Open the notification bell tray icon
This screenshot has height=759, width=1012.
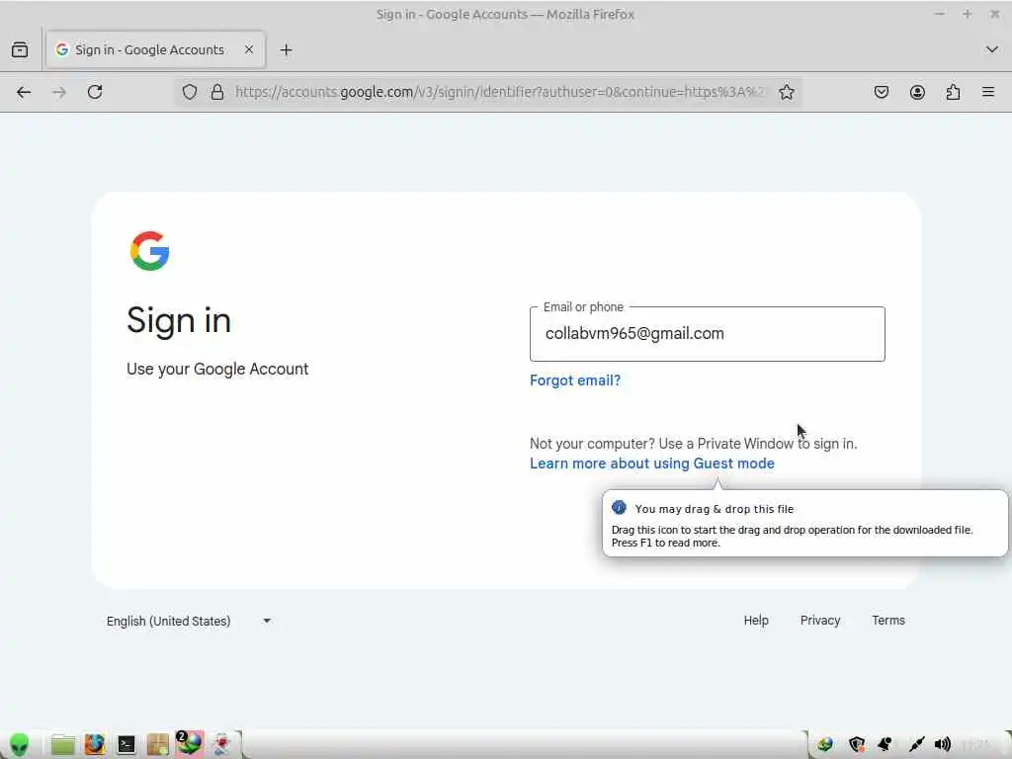[x=885, y=745]
